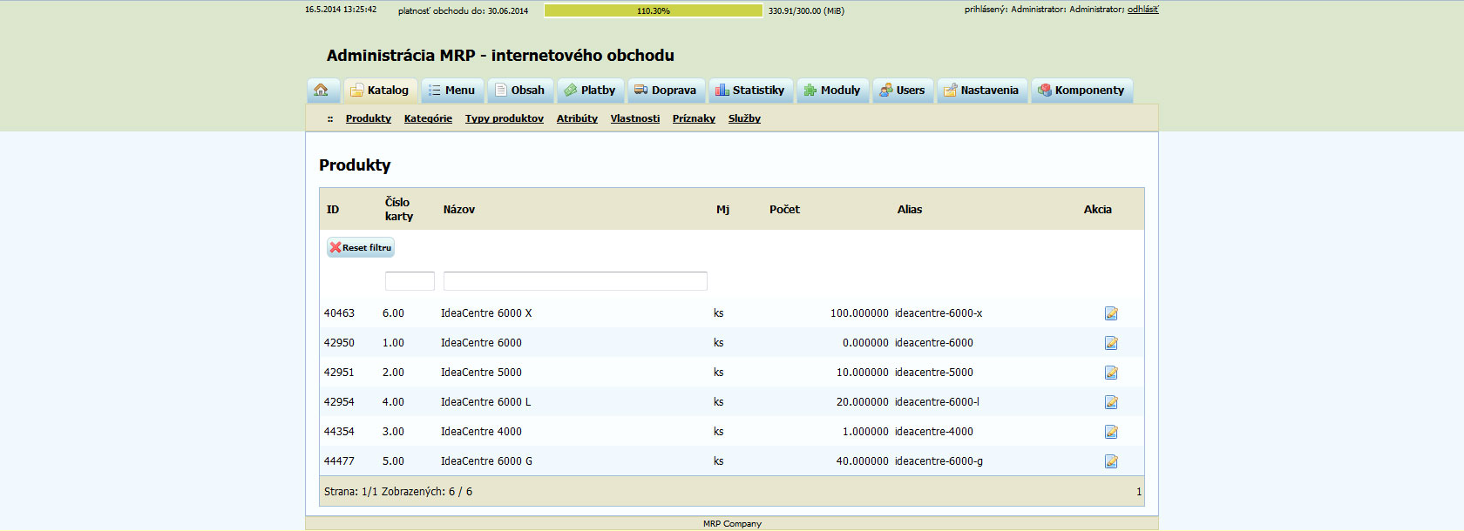Click product ID 44477
Screen dimensions: 1464x531
click(340, 461)
